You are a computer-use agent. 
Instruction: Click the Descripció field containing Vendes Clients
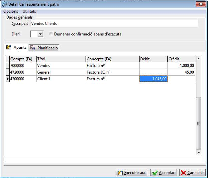(114, 24)
